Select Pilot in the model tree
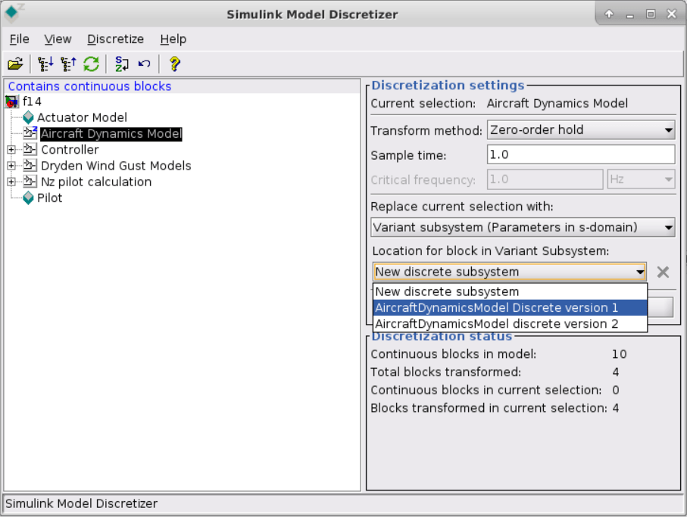Image resolution: width=687 pixels, height=517 pixels. pyautogui.click(x=49, y=198)
